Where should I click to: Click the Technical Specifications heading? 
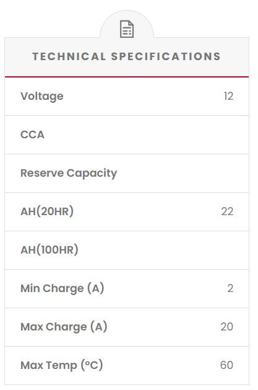(126, 56)
